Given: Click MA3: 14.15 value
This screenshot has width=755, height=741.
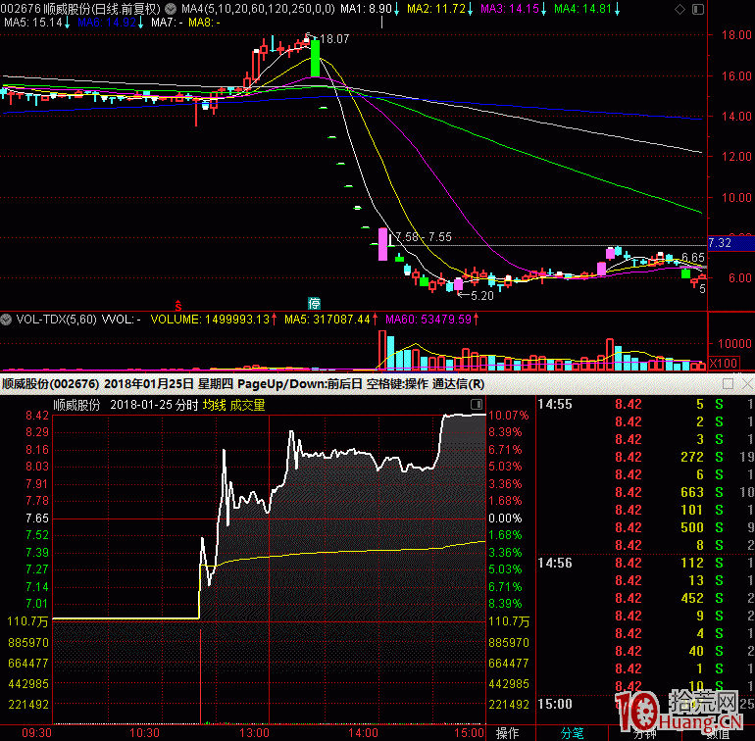Looking at the screenshot, I should (510, 9).
